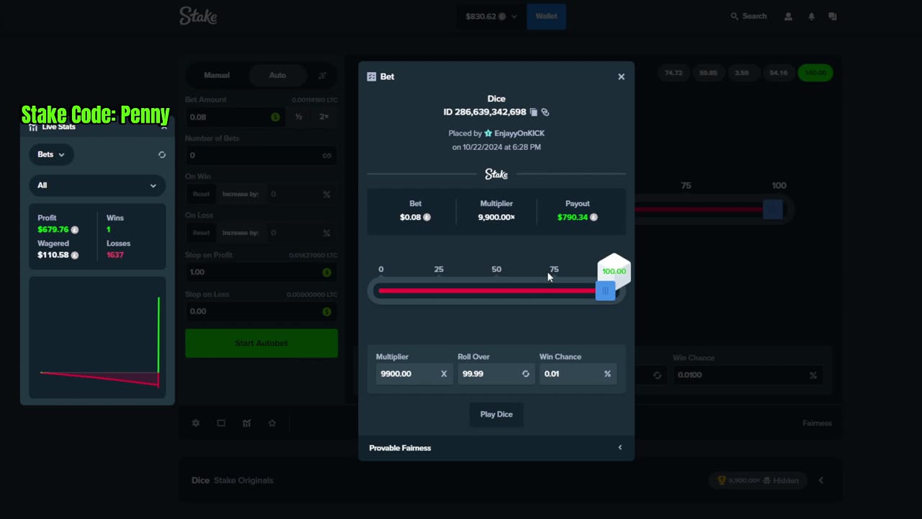
Task: Click the Stop on Loss 0.00 field
Action: point(261,311)
